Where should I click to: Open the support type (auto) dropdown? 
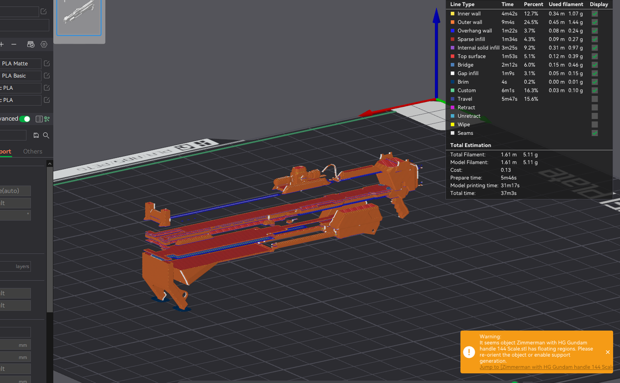[x=15, y=191]
